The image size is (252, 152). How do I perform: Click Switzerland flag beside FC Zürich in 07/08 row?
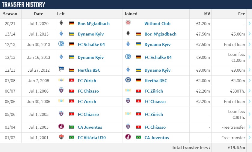click(72, 80)
